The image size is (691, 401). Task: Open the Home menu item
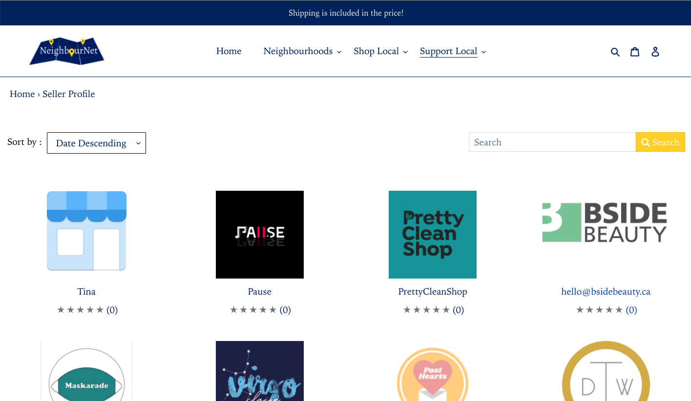coord(229,51)
